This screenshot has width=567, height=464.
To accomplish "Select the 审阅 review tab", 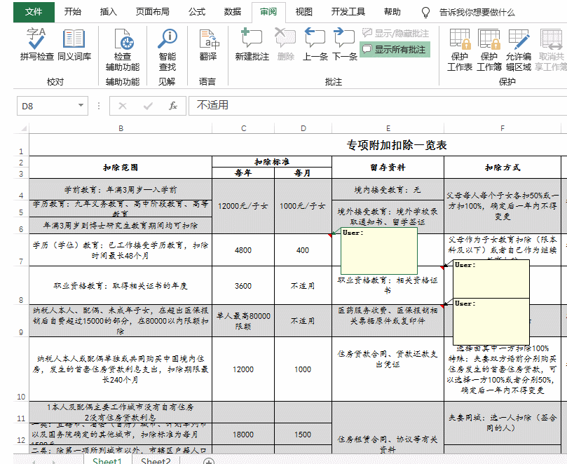I will 268,12.
